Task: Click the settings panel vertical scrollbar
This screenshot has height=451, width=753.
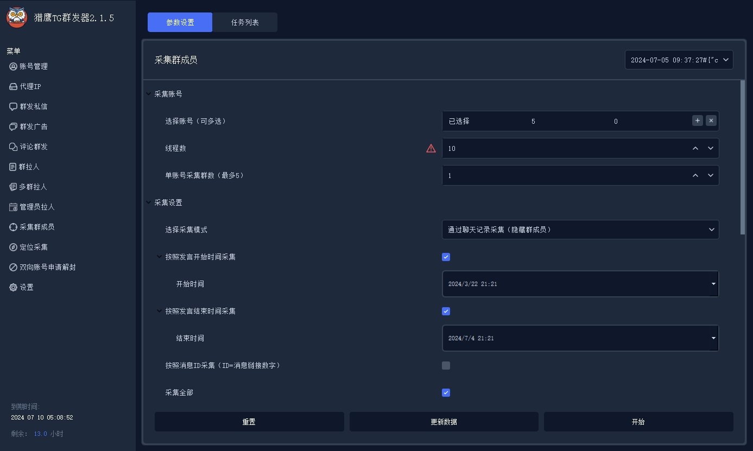Action: [x=742, y=157]
